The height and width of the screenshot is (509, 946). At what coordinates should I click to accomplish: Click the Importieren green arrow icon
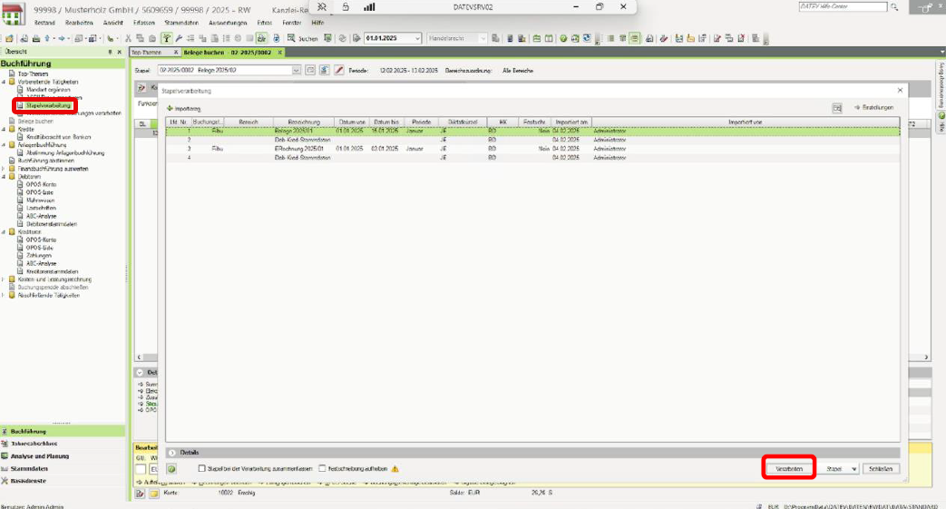pyautogui.click(x=170, y=108)
